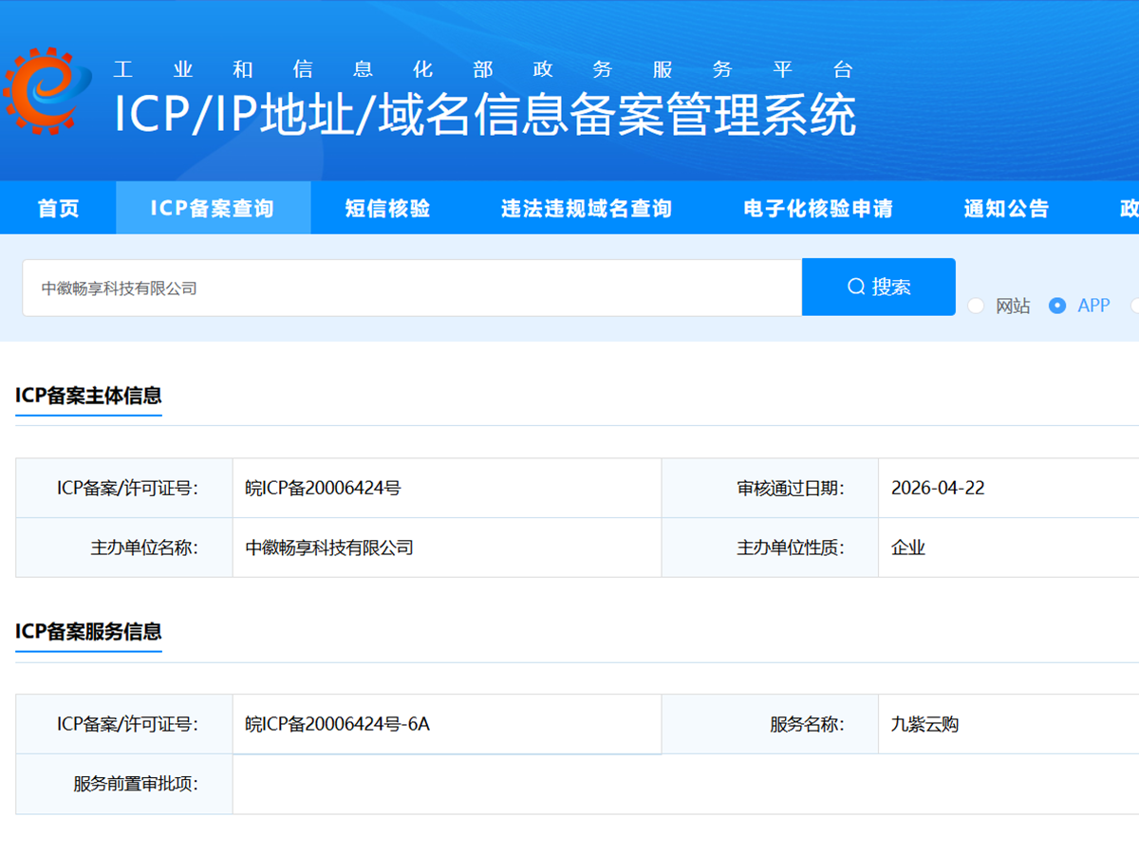Open 电子化核验申请 tab
Screen dimensions: 1139x854
pos(818,208)
